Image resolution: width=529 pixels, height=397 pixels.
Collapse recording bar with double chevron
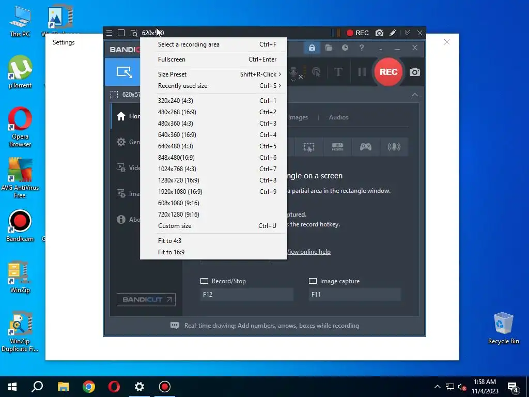click(407, 33)
